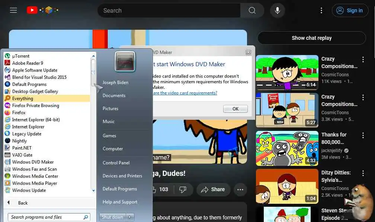The width and height of the screenshot is (375, 222).
Task: Click the Sign in button
Action: tap(350, 10)
